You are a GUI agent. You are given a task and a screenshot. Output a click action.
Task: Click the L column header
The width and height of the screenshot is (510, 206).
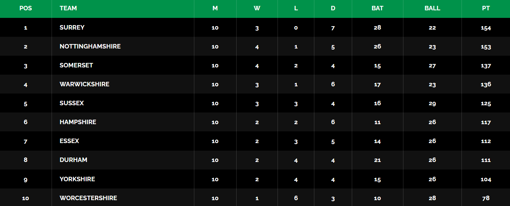click(296, 8)
